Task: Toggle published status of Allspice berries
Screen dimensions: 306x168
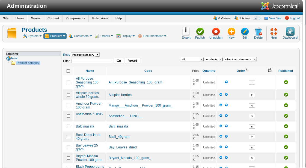Action: click(x=286, y=95)
